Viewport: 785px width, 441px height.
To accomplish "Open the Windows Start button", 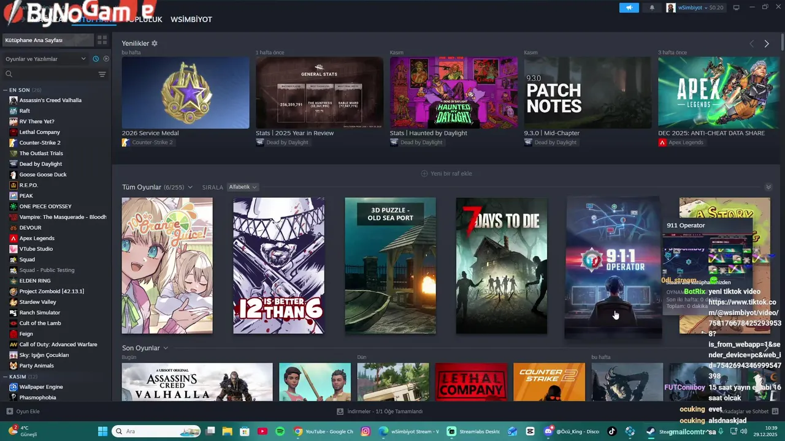I will 102,431.
